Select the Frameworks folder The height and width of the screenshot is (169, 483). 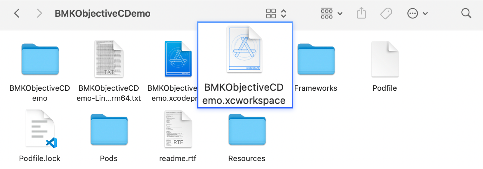click(316, 59)
